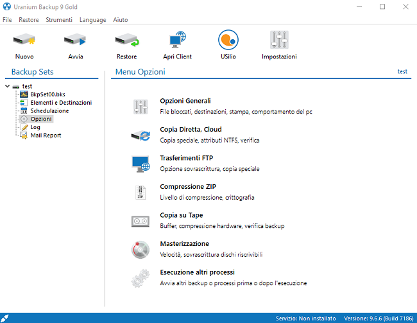Click the Uranium Backup logo in the title bar
417x323 pixels.
(x=6, y=6)
